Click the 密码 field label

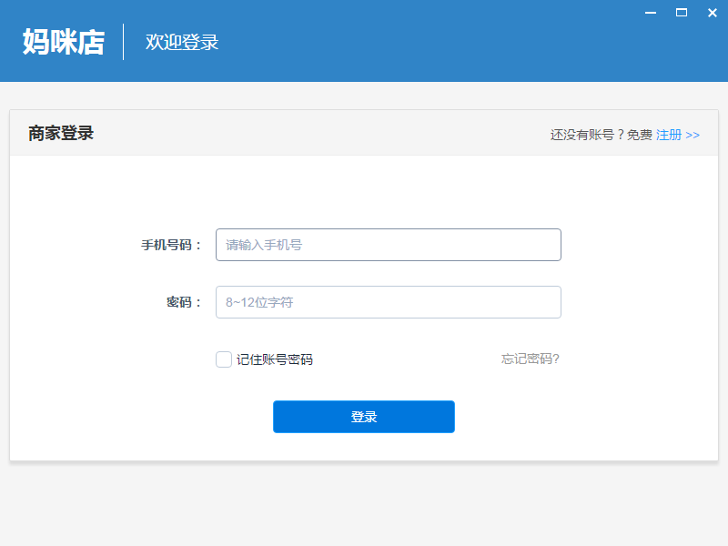coord(184,302)
